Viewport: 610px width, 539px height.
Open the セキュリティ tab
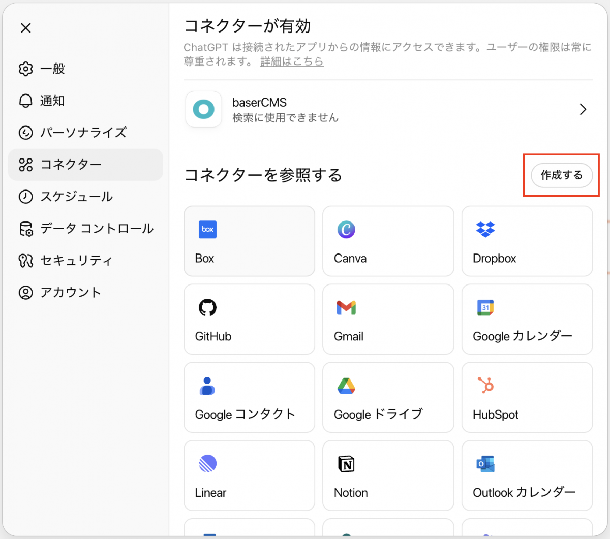pos(85,261)
